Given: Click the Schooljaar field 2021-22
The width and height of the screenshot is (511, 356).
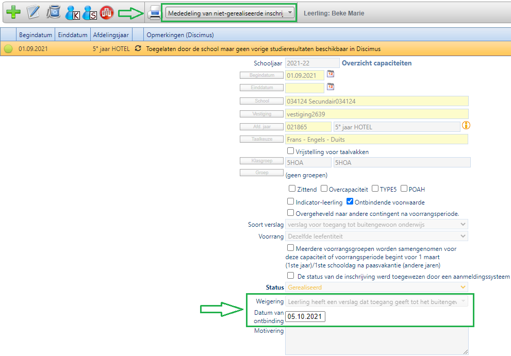Looking at the screenshot, I should pos(312,63).
